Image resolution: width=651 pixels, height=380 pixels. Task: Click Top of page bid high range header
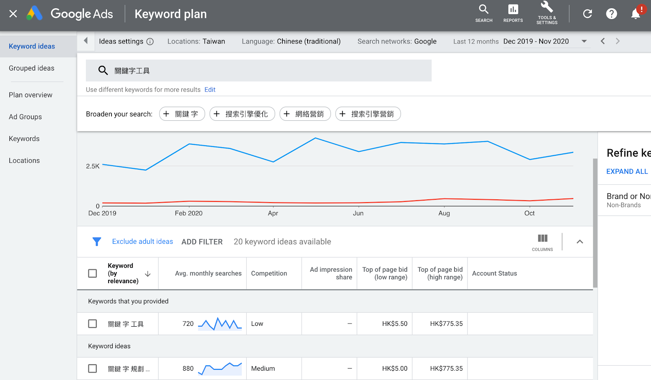point(440,273)
